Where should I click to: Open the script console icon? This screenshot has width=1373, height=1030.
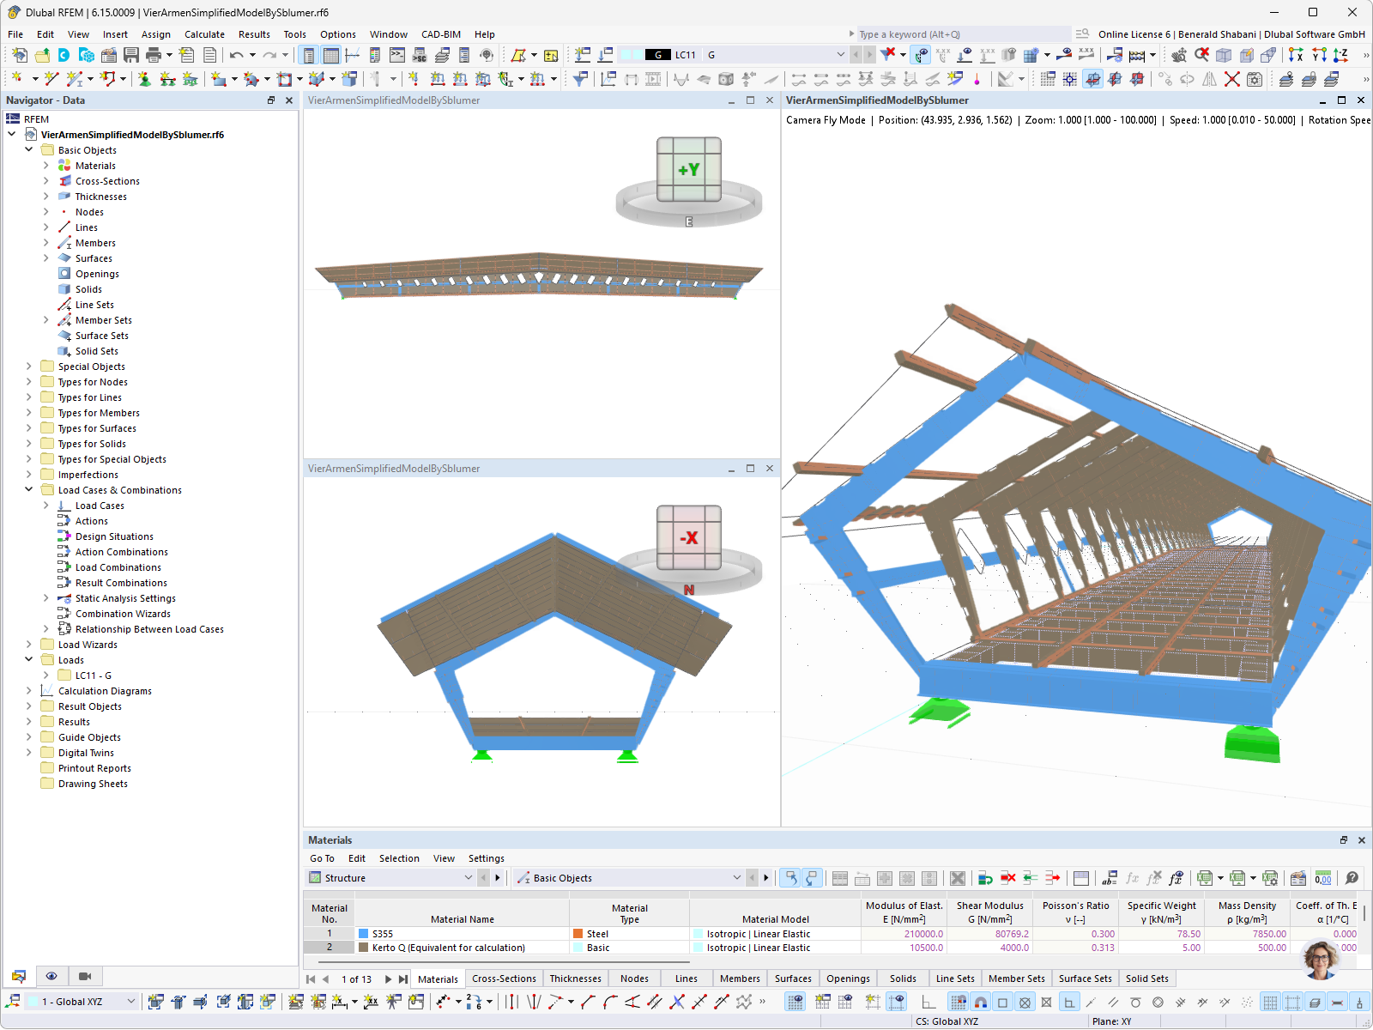coord(397,55)
